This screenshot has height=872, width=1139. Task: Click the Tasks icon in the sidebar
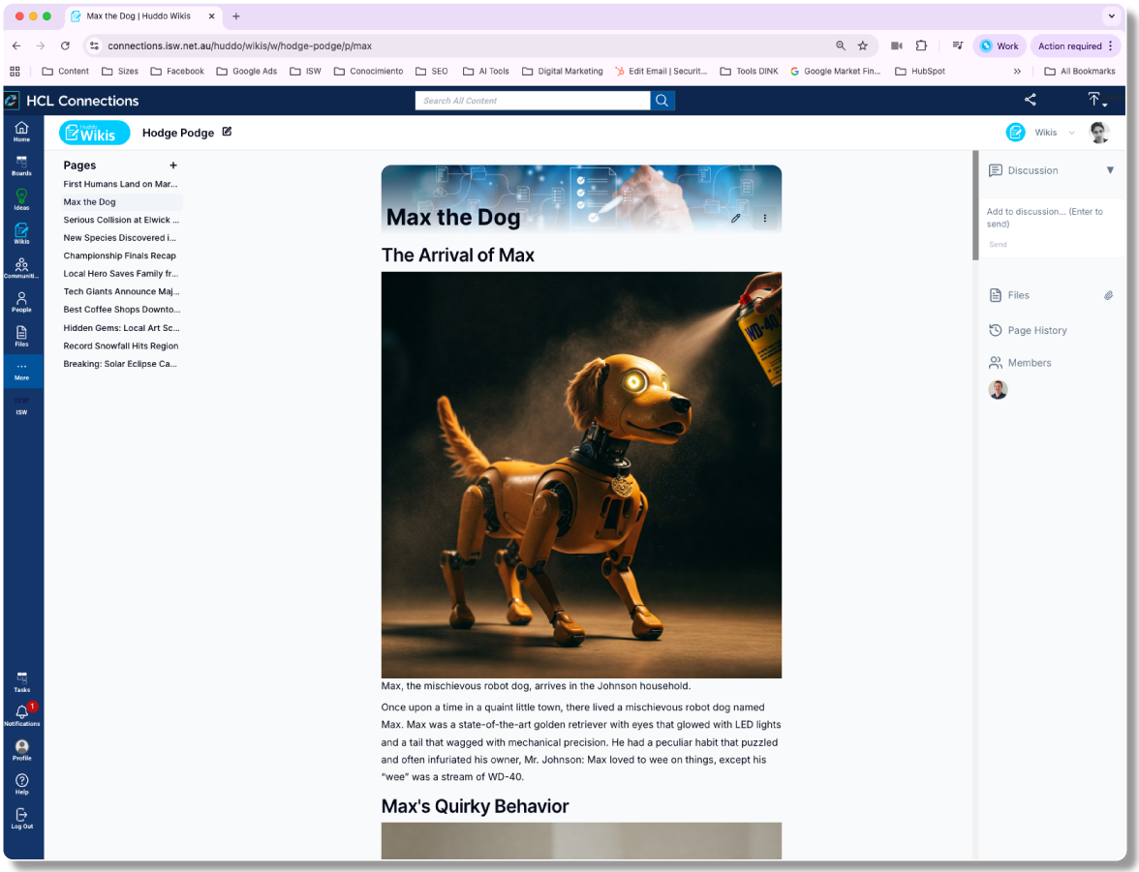pyautogui.click(x=21, y=681)
